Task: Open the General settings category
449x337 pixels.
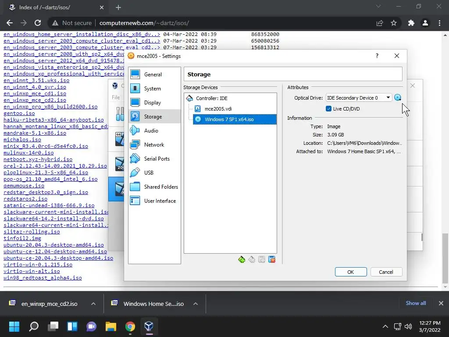Action: [154, 75]
